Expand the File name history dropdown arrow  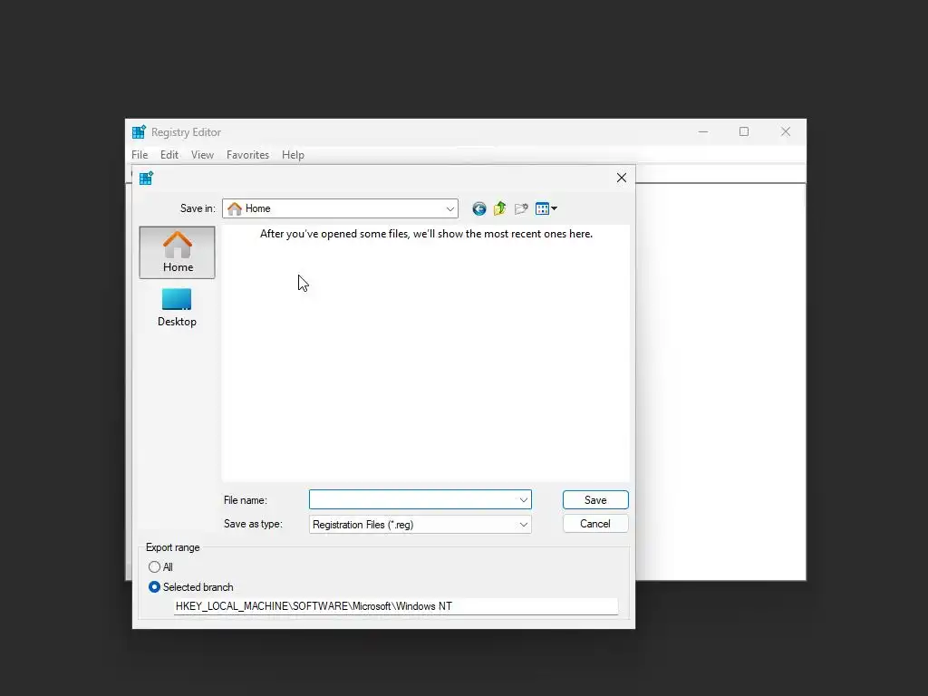[x=523, y=500]
